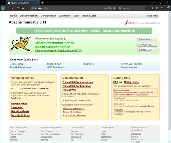
Task: Go to the Firefox home icon
Action: coord(22,8)
